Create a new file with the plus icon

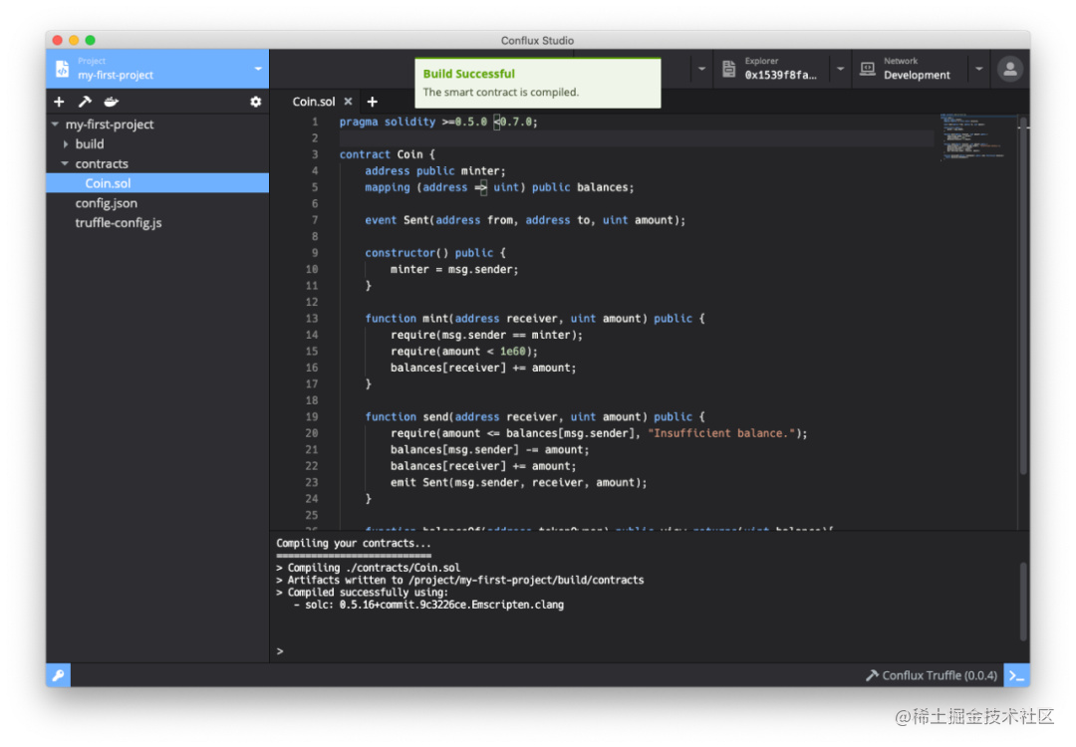(x=58, y=101)
